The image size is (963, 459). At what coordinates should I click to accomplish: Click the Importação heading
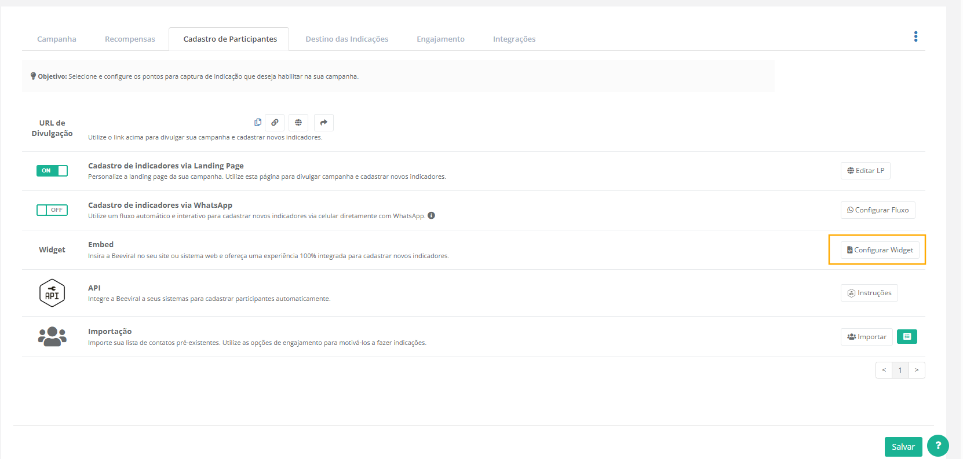click(x=110, y=331)
